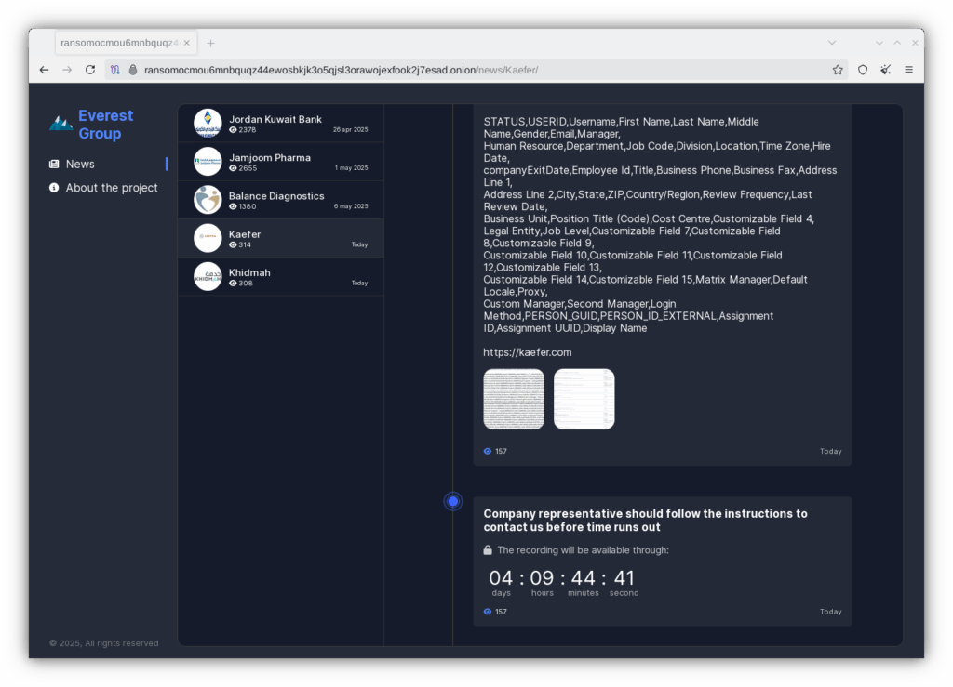
Task: Click the Tor circuit icon in address bar
Action: click(x=115, y=70)
